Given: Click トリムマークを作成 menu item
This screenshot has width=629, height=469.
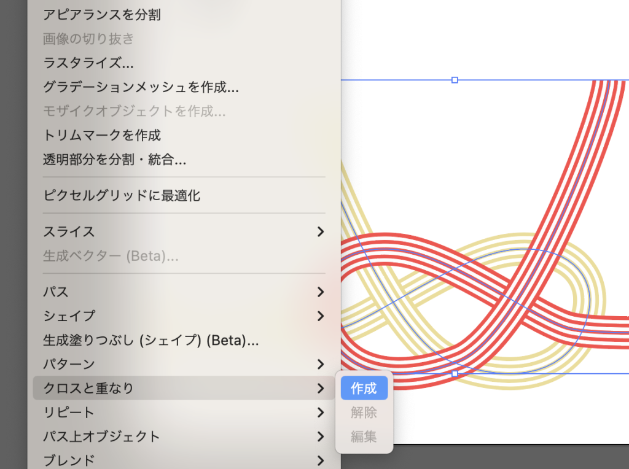Looking at the screenshot, I should [x=102, y=135].
